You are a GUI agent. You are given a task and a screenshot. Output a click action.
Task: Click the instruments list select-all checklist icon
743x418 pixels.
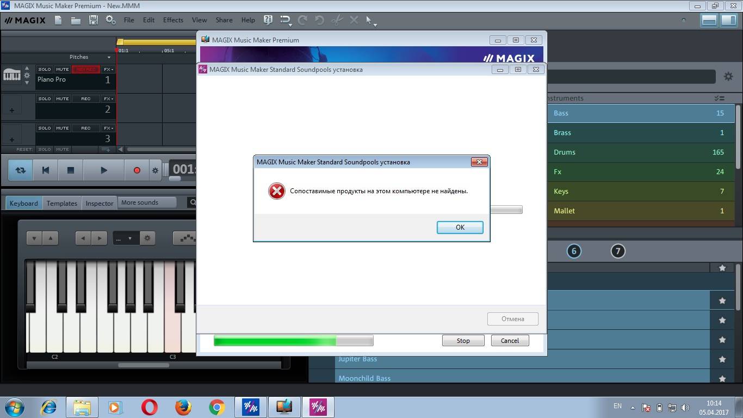pyautogui.click(x=720, y=99)
